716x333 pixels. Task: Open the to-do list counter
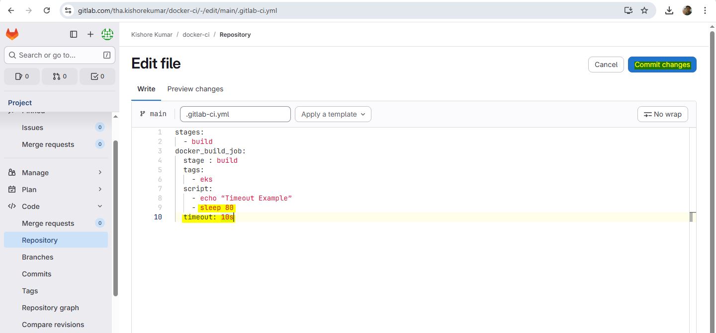coord(97,76)
